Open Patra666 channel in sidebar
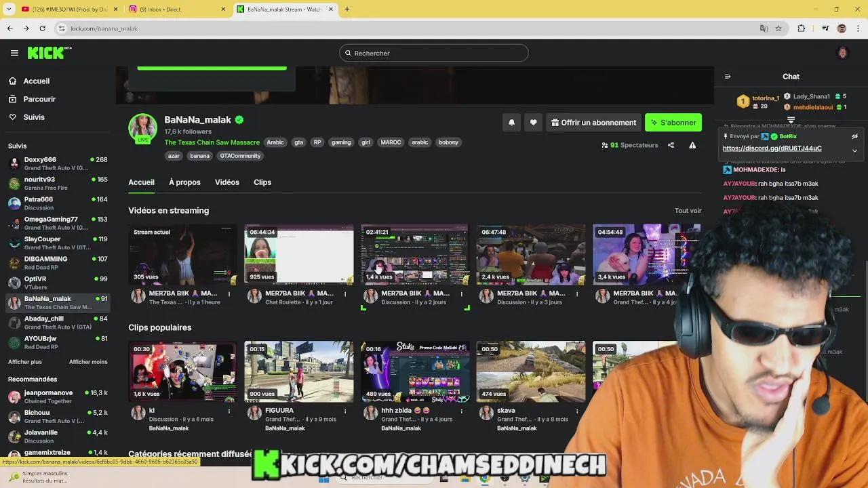This screenshot has height=488, width=868. point(58,203)
